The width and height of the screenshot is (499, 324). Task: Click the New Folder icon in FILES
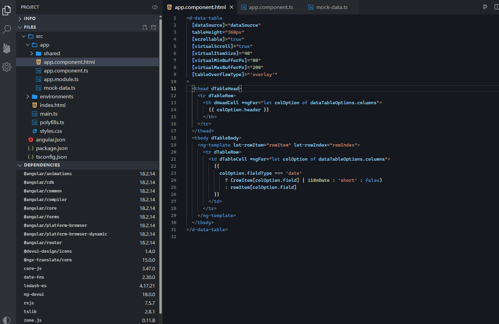click(154, 27)
